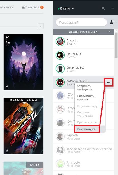
Task: Open the three-dots menu for SirPanzerhund
Action: 109,82
